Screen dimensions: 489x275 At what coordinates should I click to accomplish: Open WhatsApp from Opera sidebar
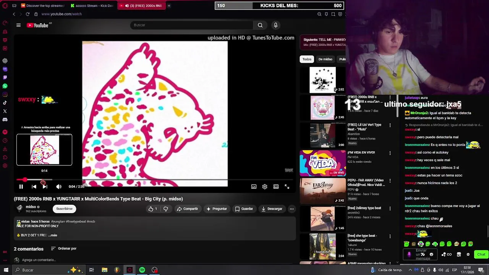[5, 86]
